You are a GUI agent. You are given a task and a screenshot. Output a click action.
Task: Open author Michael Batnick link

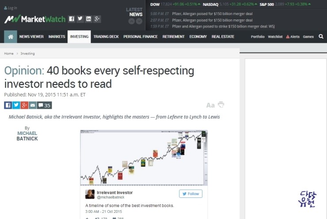pyautogui.click(x=27, y=136)
